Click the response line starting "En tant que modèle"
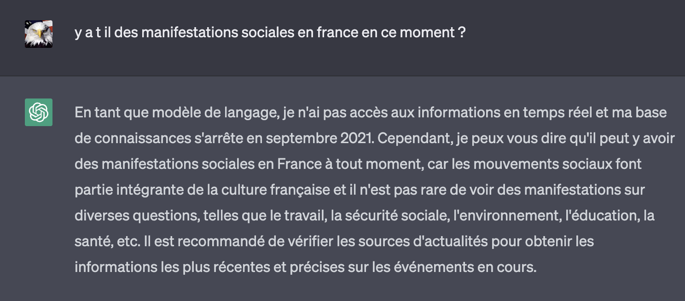685x301 pixels. (x=371, y=113)
